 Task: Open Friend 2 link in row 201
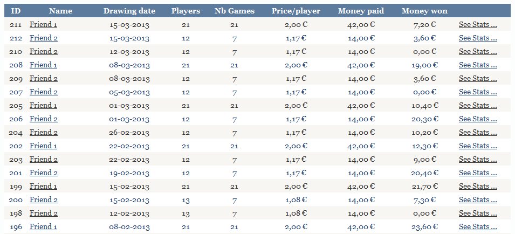(x=44, y=173)
